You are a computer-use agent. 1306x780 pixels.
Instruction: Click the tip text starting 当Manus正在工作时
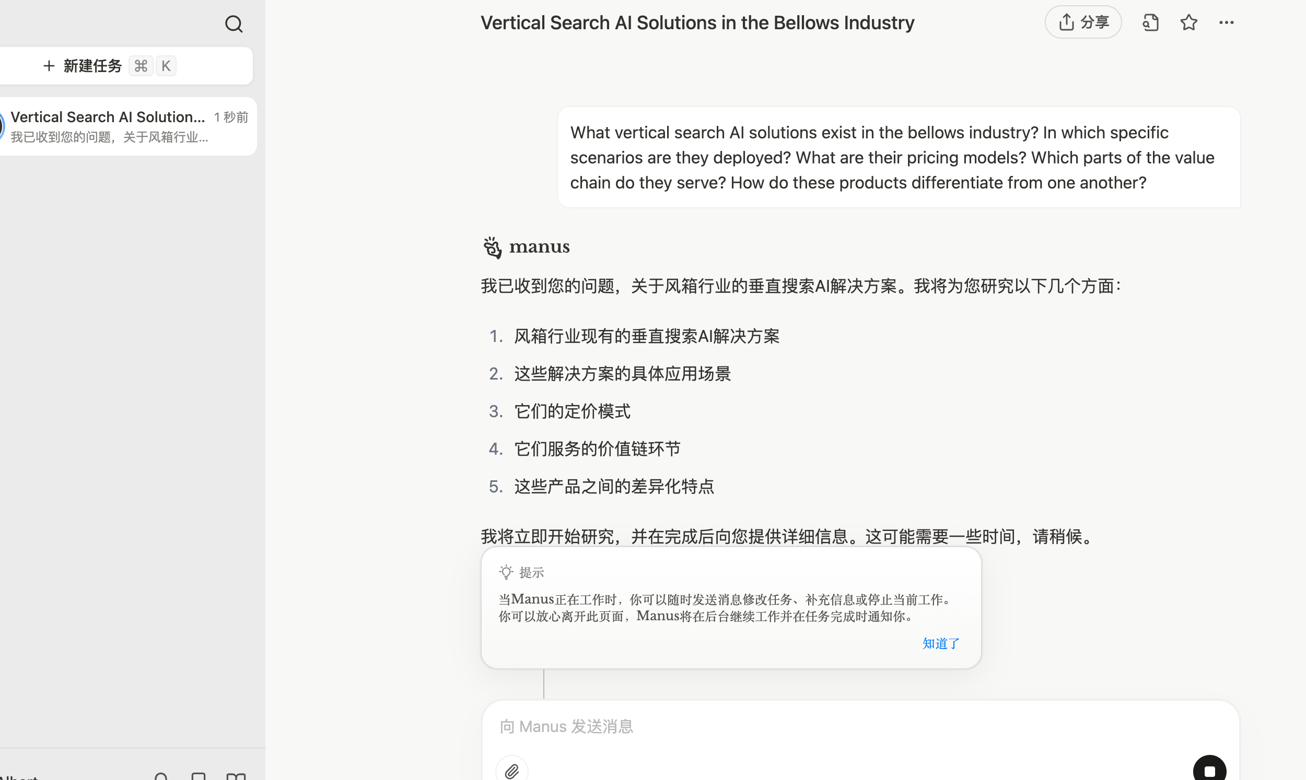click(726, 608)
